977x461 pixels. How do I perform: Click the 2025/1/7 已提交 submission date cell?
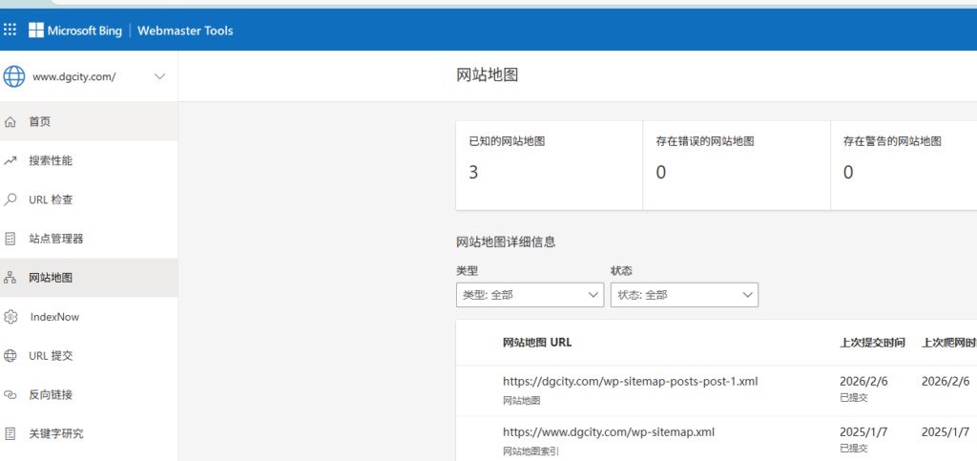[863, 439]
